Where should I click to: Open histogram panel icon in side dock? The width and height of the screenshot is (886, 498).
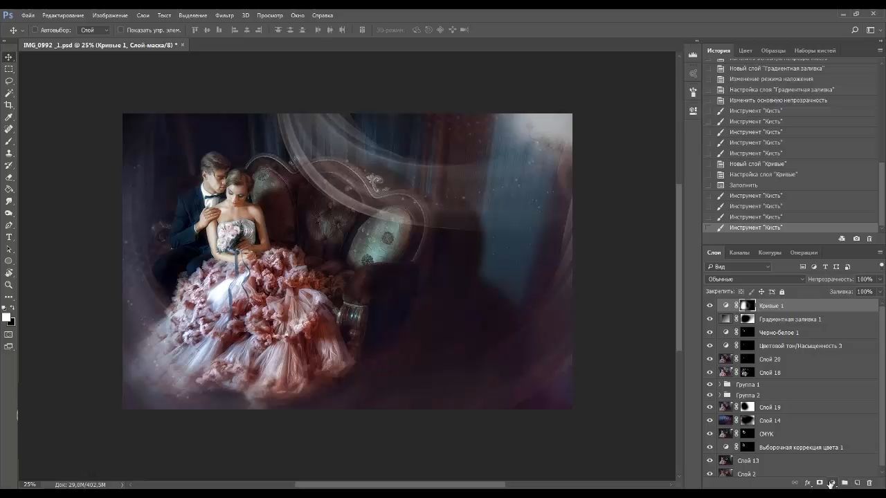pyautogui.click(x=693, y=55)
